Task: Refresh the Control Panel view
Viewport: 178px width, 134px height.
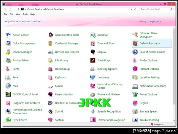Action: point(135,9)
